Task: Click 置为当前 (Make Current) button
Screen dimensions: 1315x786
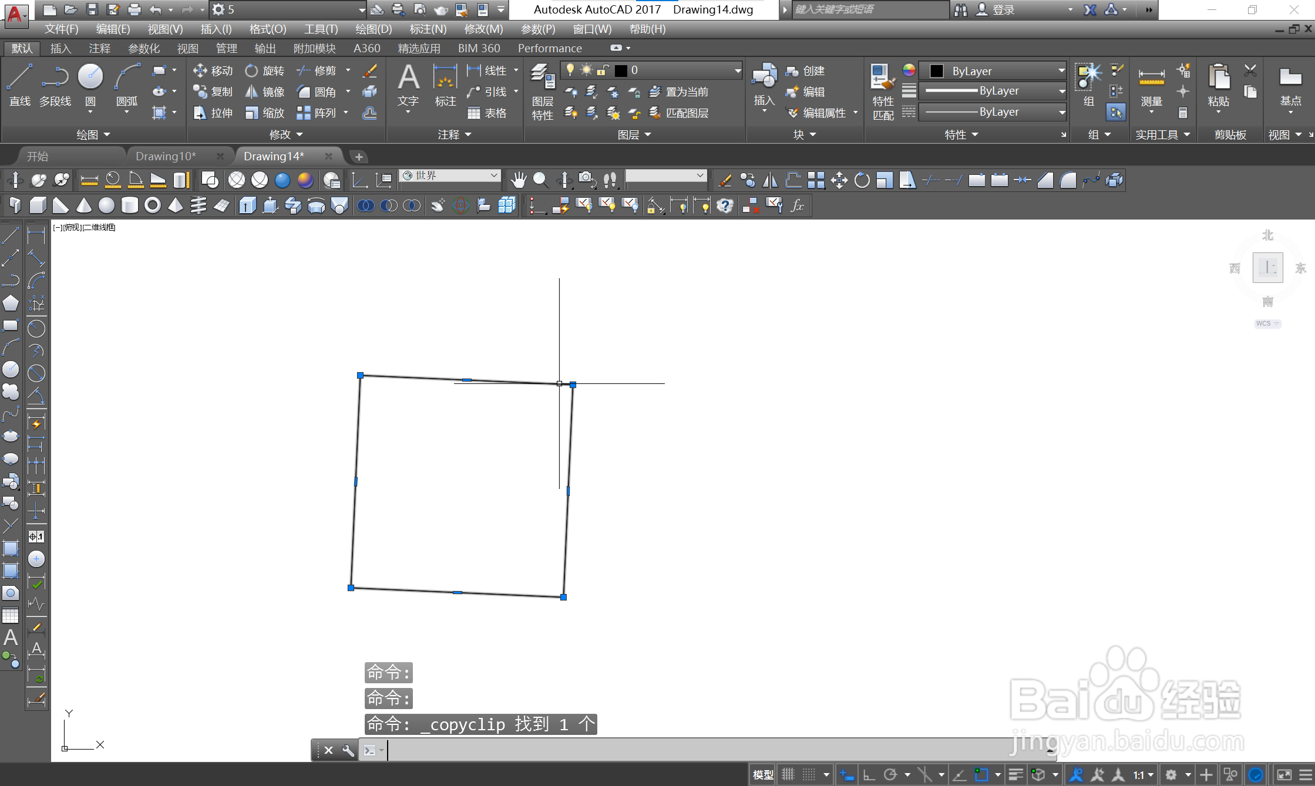Action: 678,92
